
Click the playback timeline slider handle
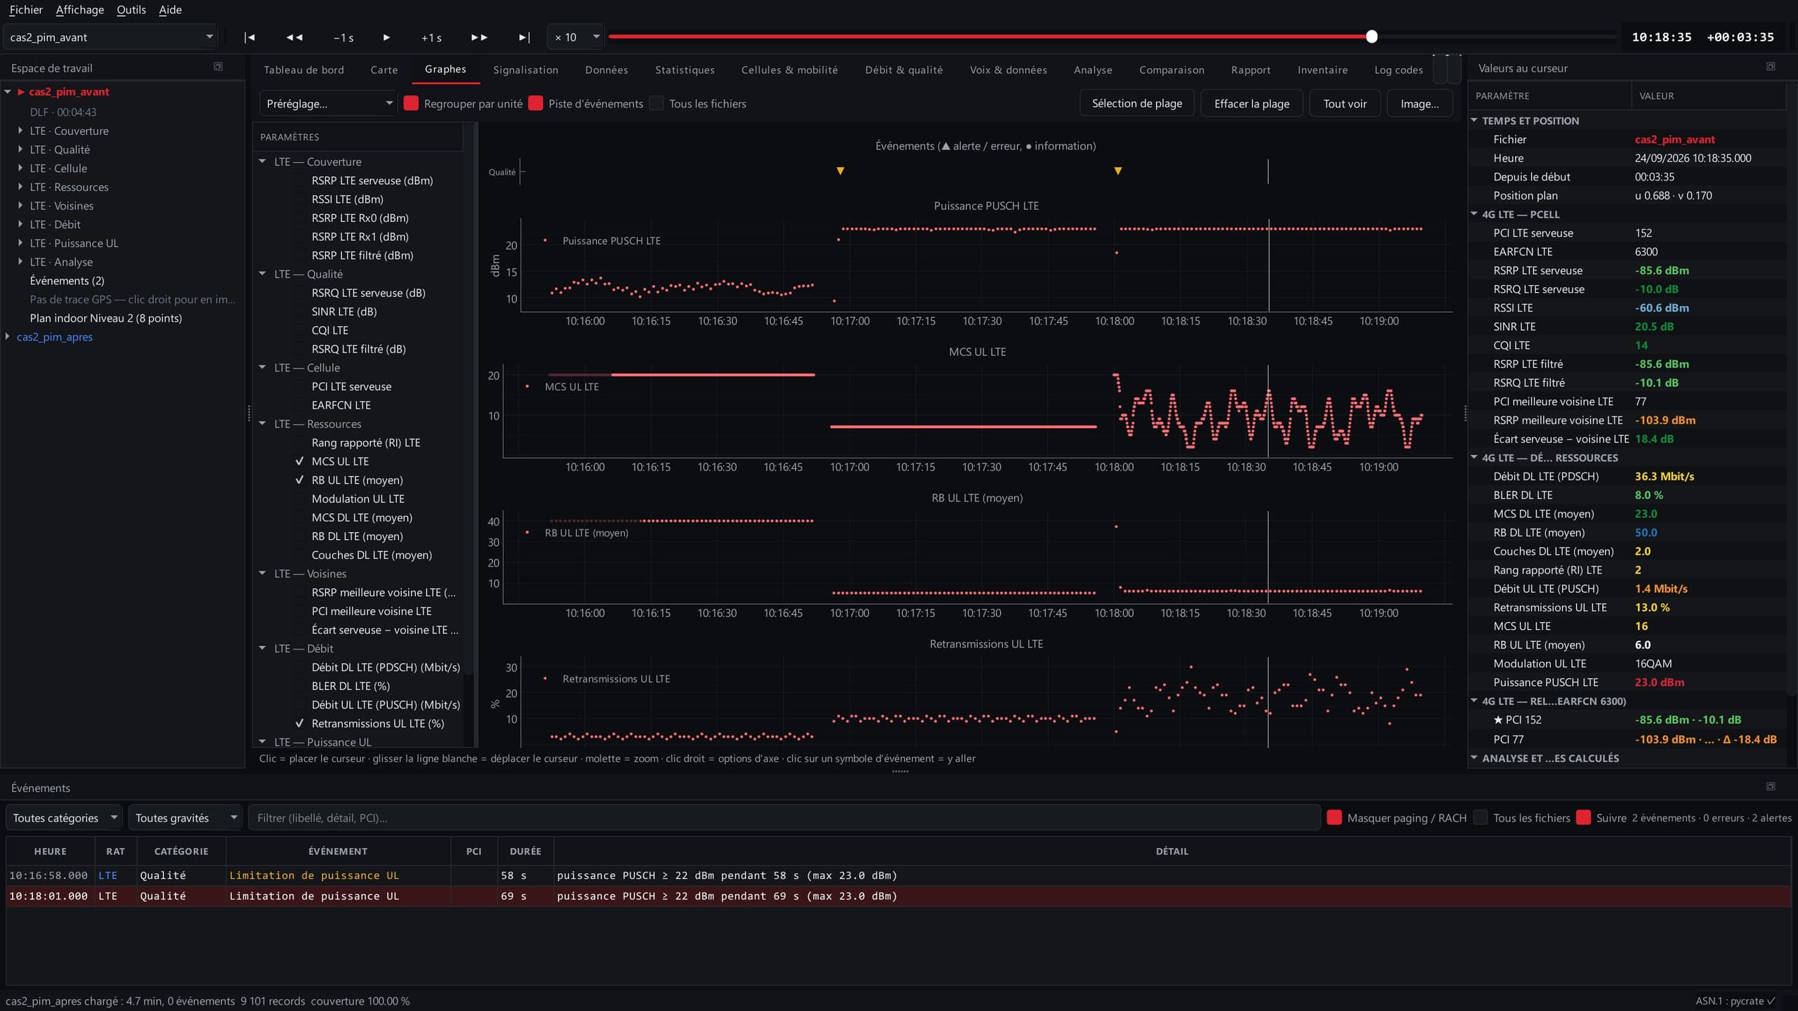[1372, 37]
